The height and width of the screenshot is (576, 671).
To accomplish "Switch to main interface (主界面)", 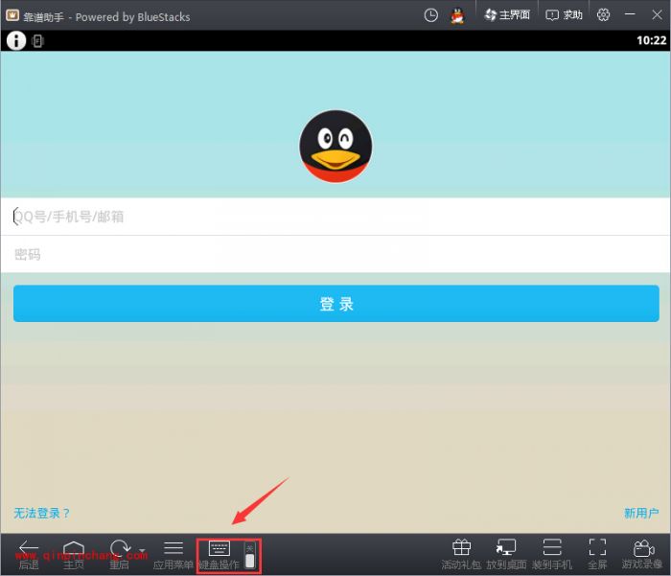I will pos(507,15).
